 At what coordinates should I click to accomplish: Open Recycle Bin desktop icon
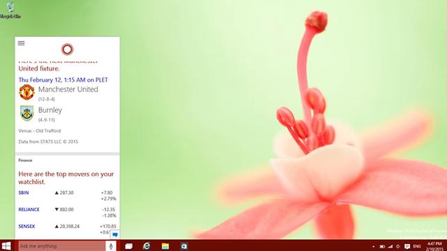click(x=10, y=10)
